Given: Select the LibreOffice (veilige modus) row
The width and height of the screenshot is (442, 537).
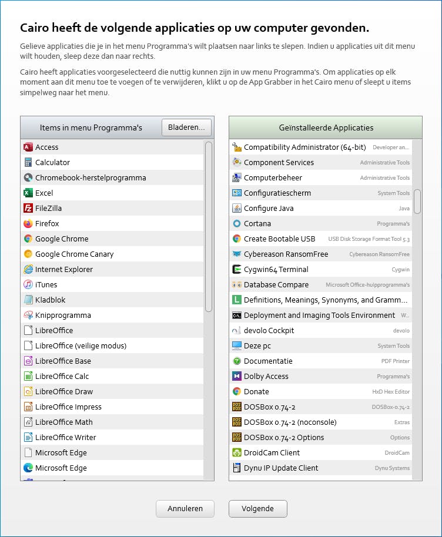Looking at the screenshot, I should tap(112, 345).
